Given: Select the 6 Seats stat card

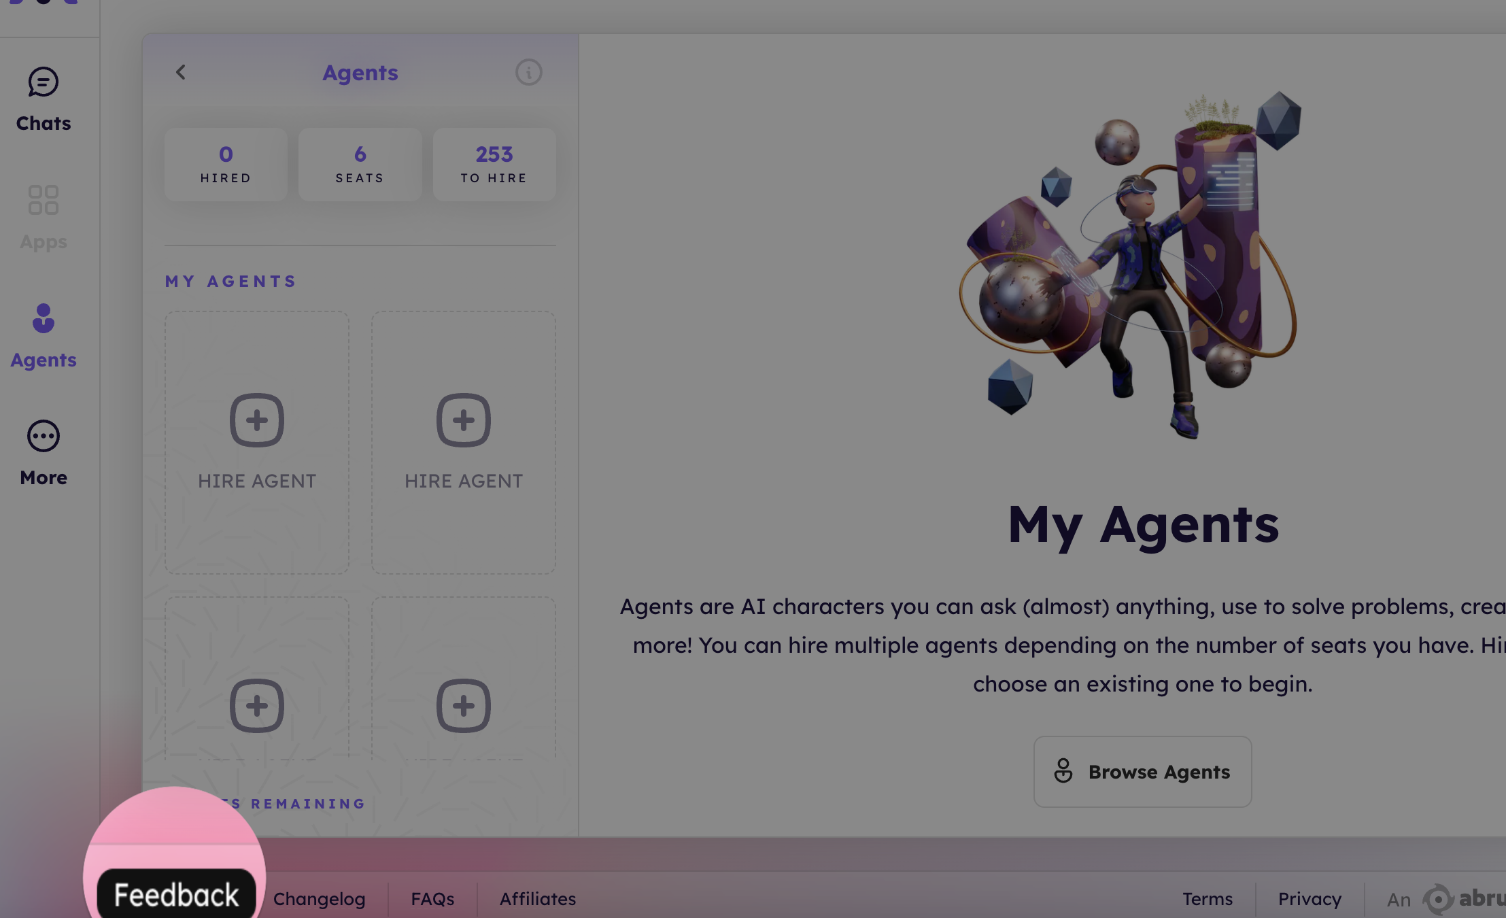Looking at the screenshot, I should pyautogui.click(x=360, y=165).
